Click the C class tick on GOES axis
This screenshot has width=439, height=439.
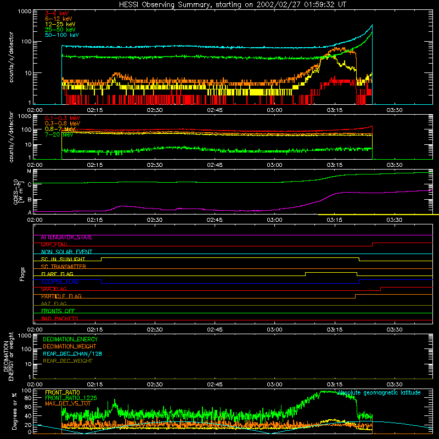click(30, 184)
